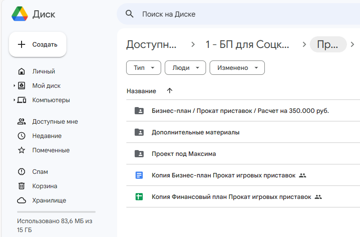Screen dimensions: 360x237
Task: Click the plus icon in Создать
Action: coord(22,44)
